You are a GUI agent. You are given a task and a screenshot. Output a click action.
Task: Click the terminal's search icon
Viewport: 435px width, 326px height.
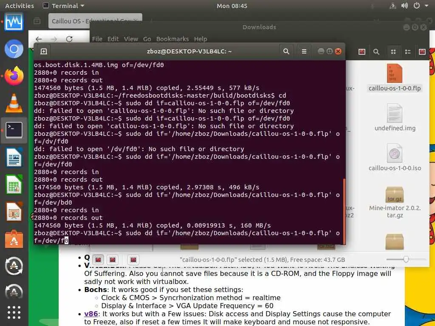pyautogui.click(x=286, y=51)
